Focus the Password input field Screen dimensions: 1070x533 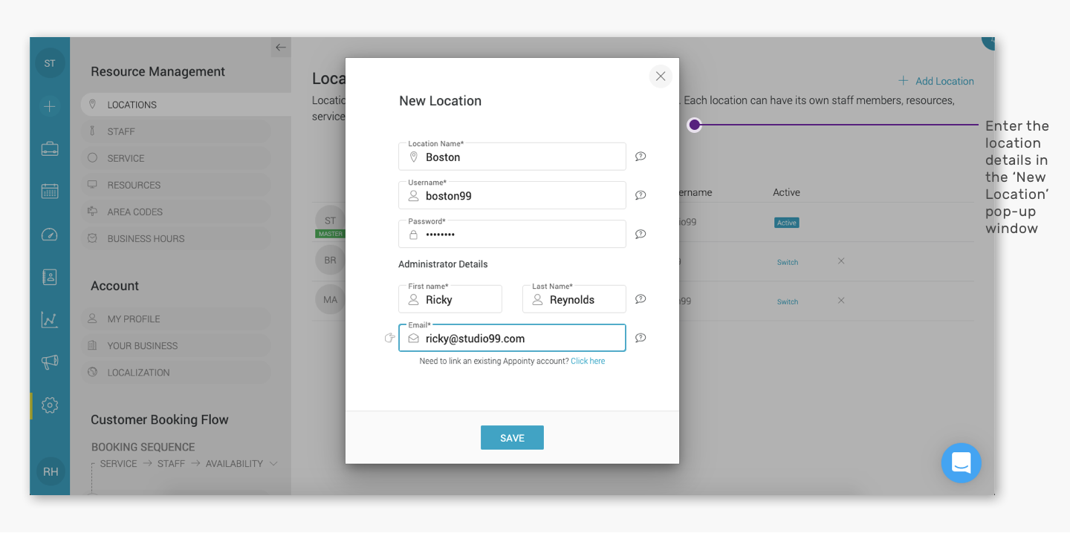coord(512,234)
